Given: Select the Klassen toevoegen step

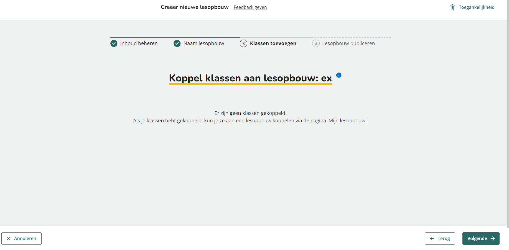Looking at the screenshot, I should (x=268, y=43).
